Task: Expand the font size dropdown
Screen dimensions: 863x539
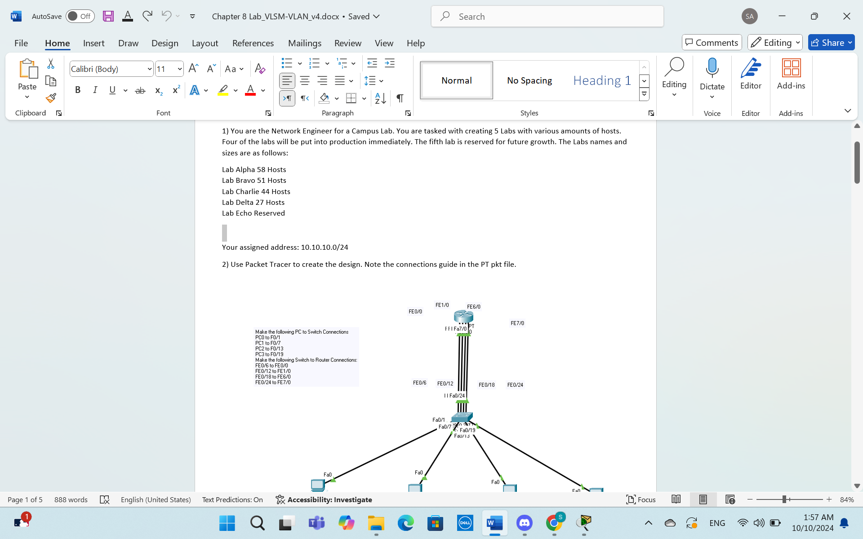Action: point(180,69)
